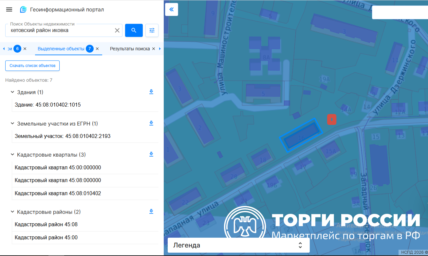Download the Здания group objects
This screenshot has height=256, width=428.
[151, 92]
